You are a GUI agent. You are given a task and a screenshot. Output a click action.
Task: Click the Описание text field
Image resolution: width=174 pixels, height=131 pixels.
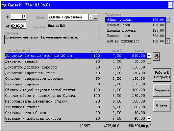pos(51,39)
